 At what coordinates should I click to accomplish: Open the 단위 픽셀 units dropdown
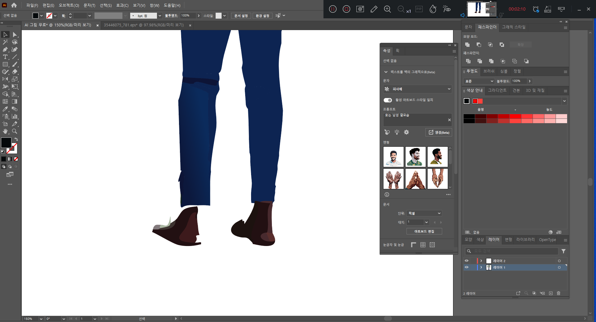click(424, 213)
